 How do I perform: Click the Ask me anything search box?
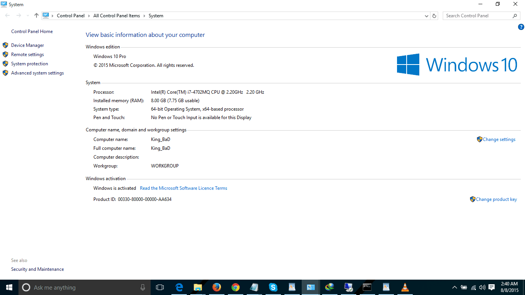click(x=85, y=287)
